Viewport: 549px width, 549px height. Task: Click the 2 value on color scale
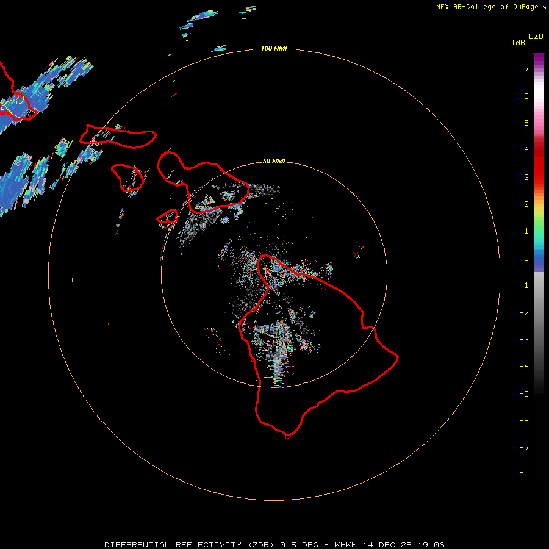pyautogui.click(x=526, y=204)
